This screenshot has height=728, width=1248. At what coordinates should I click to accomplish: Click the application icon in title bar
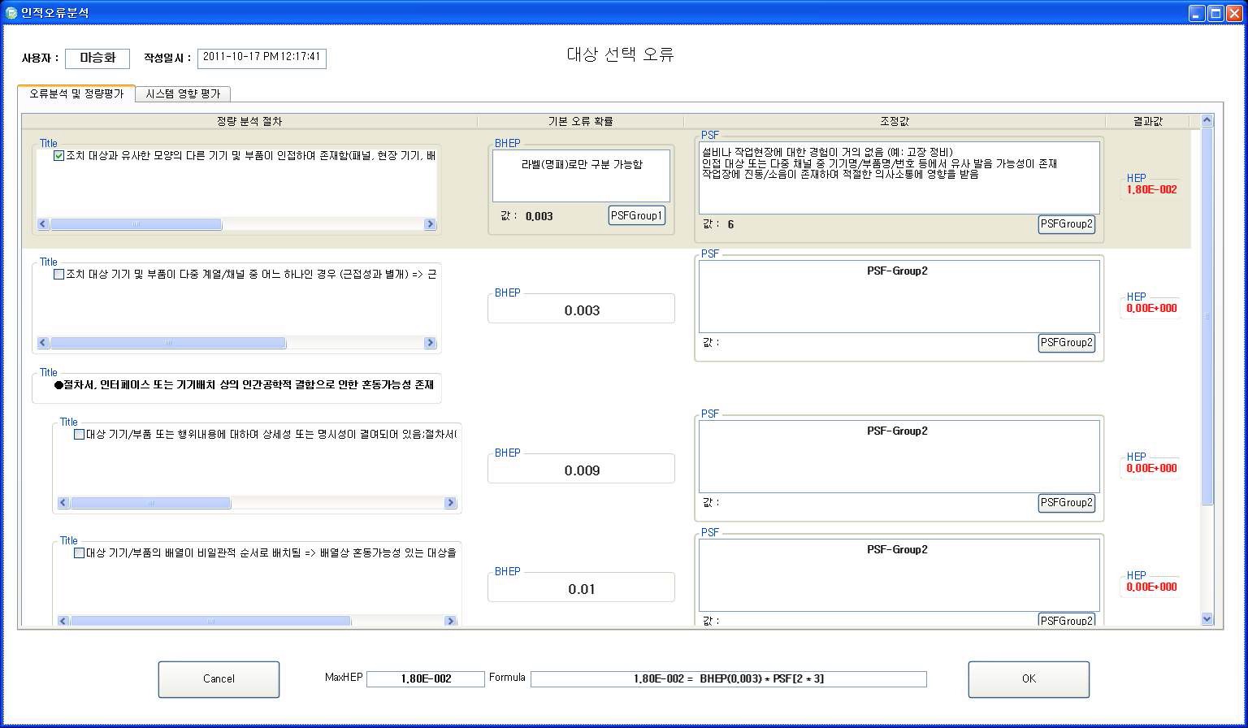click(x=11, y=13)
